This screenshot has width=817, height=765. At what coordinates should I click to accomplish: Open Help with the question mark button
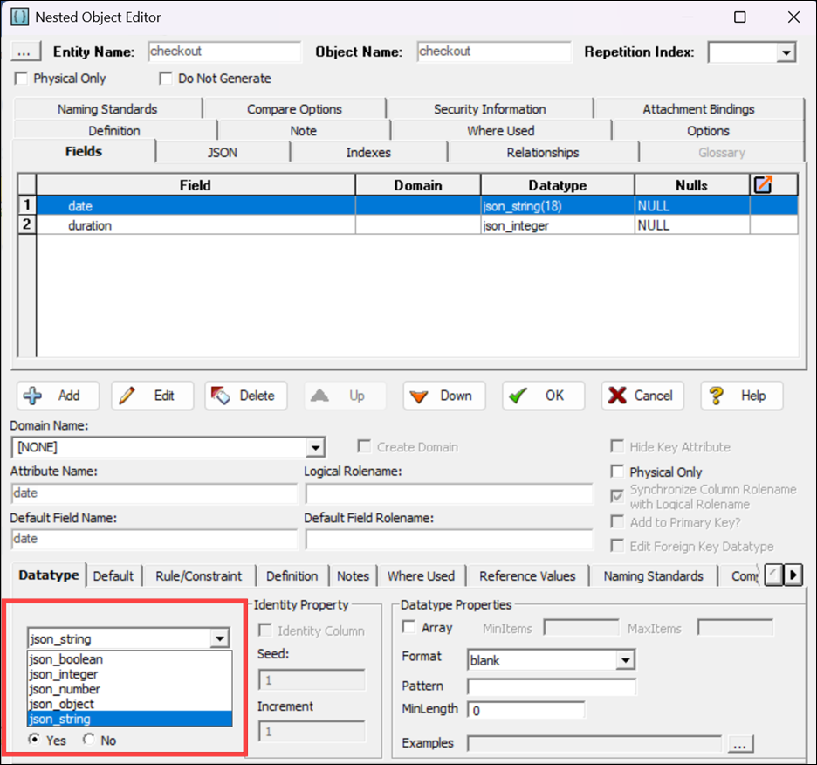(x=741, y=396)
